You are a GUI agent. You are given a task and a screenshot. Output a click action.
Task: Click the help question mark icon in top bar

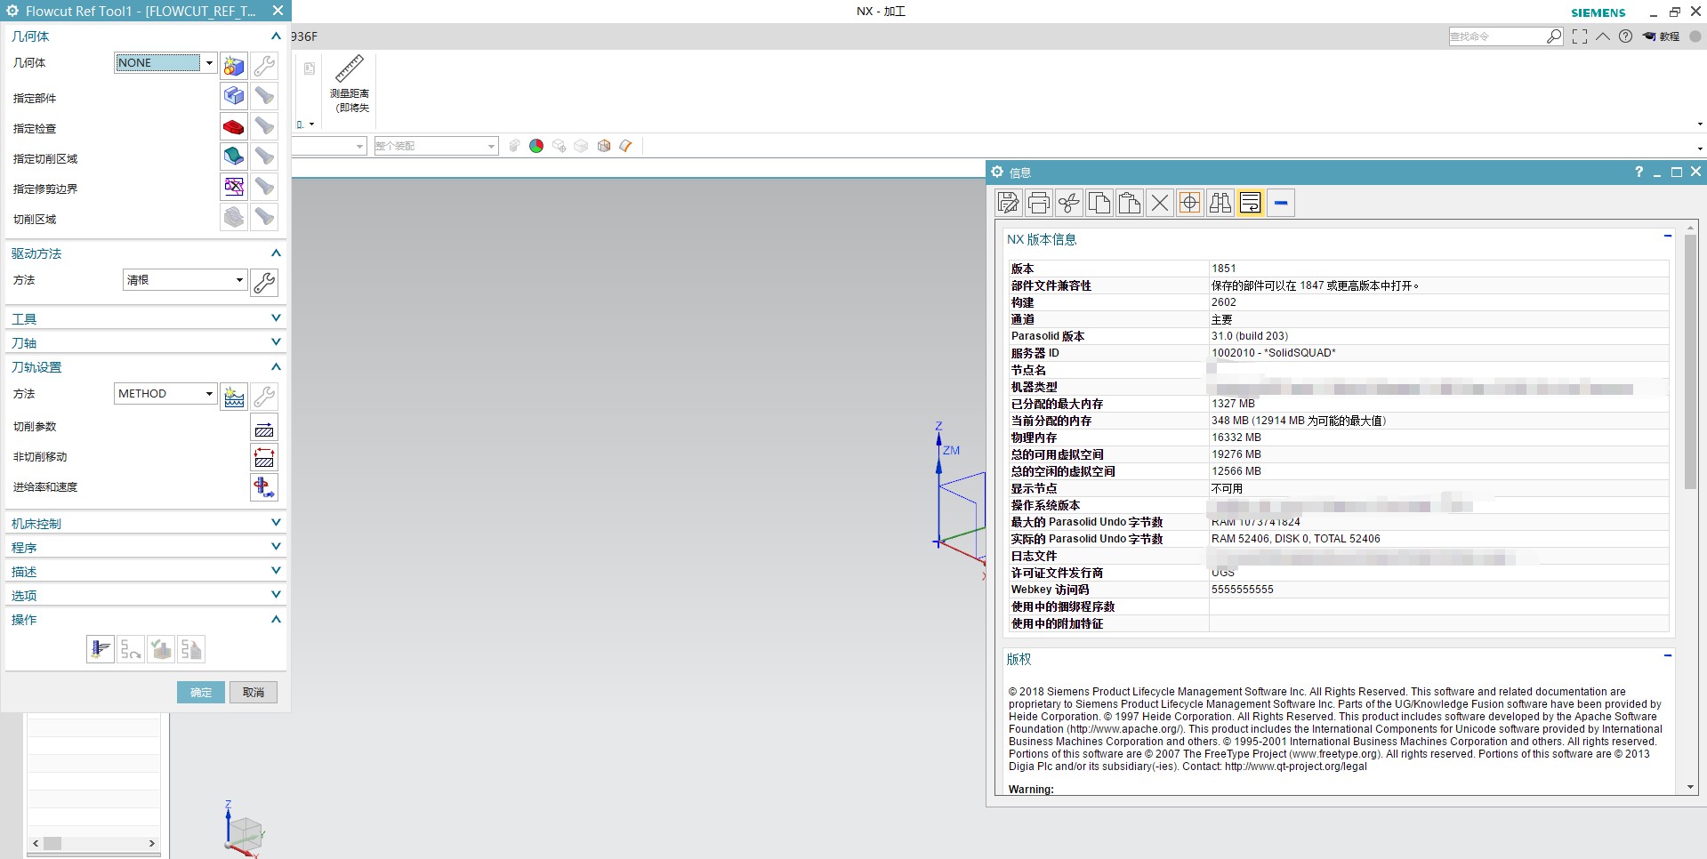tap(1625, 36)
